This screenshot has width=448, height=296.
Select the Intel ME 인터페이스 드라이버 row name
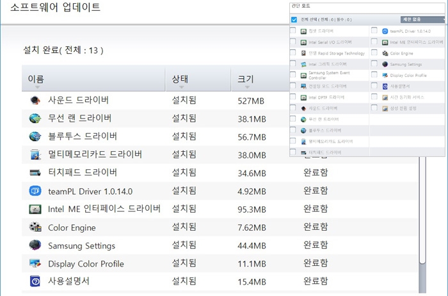104,209
